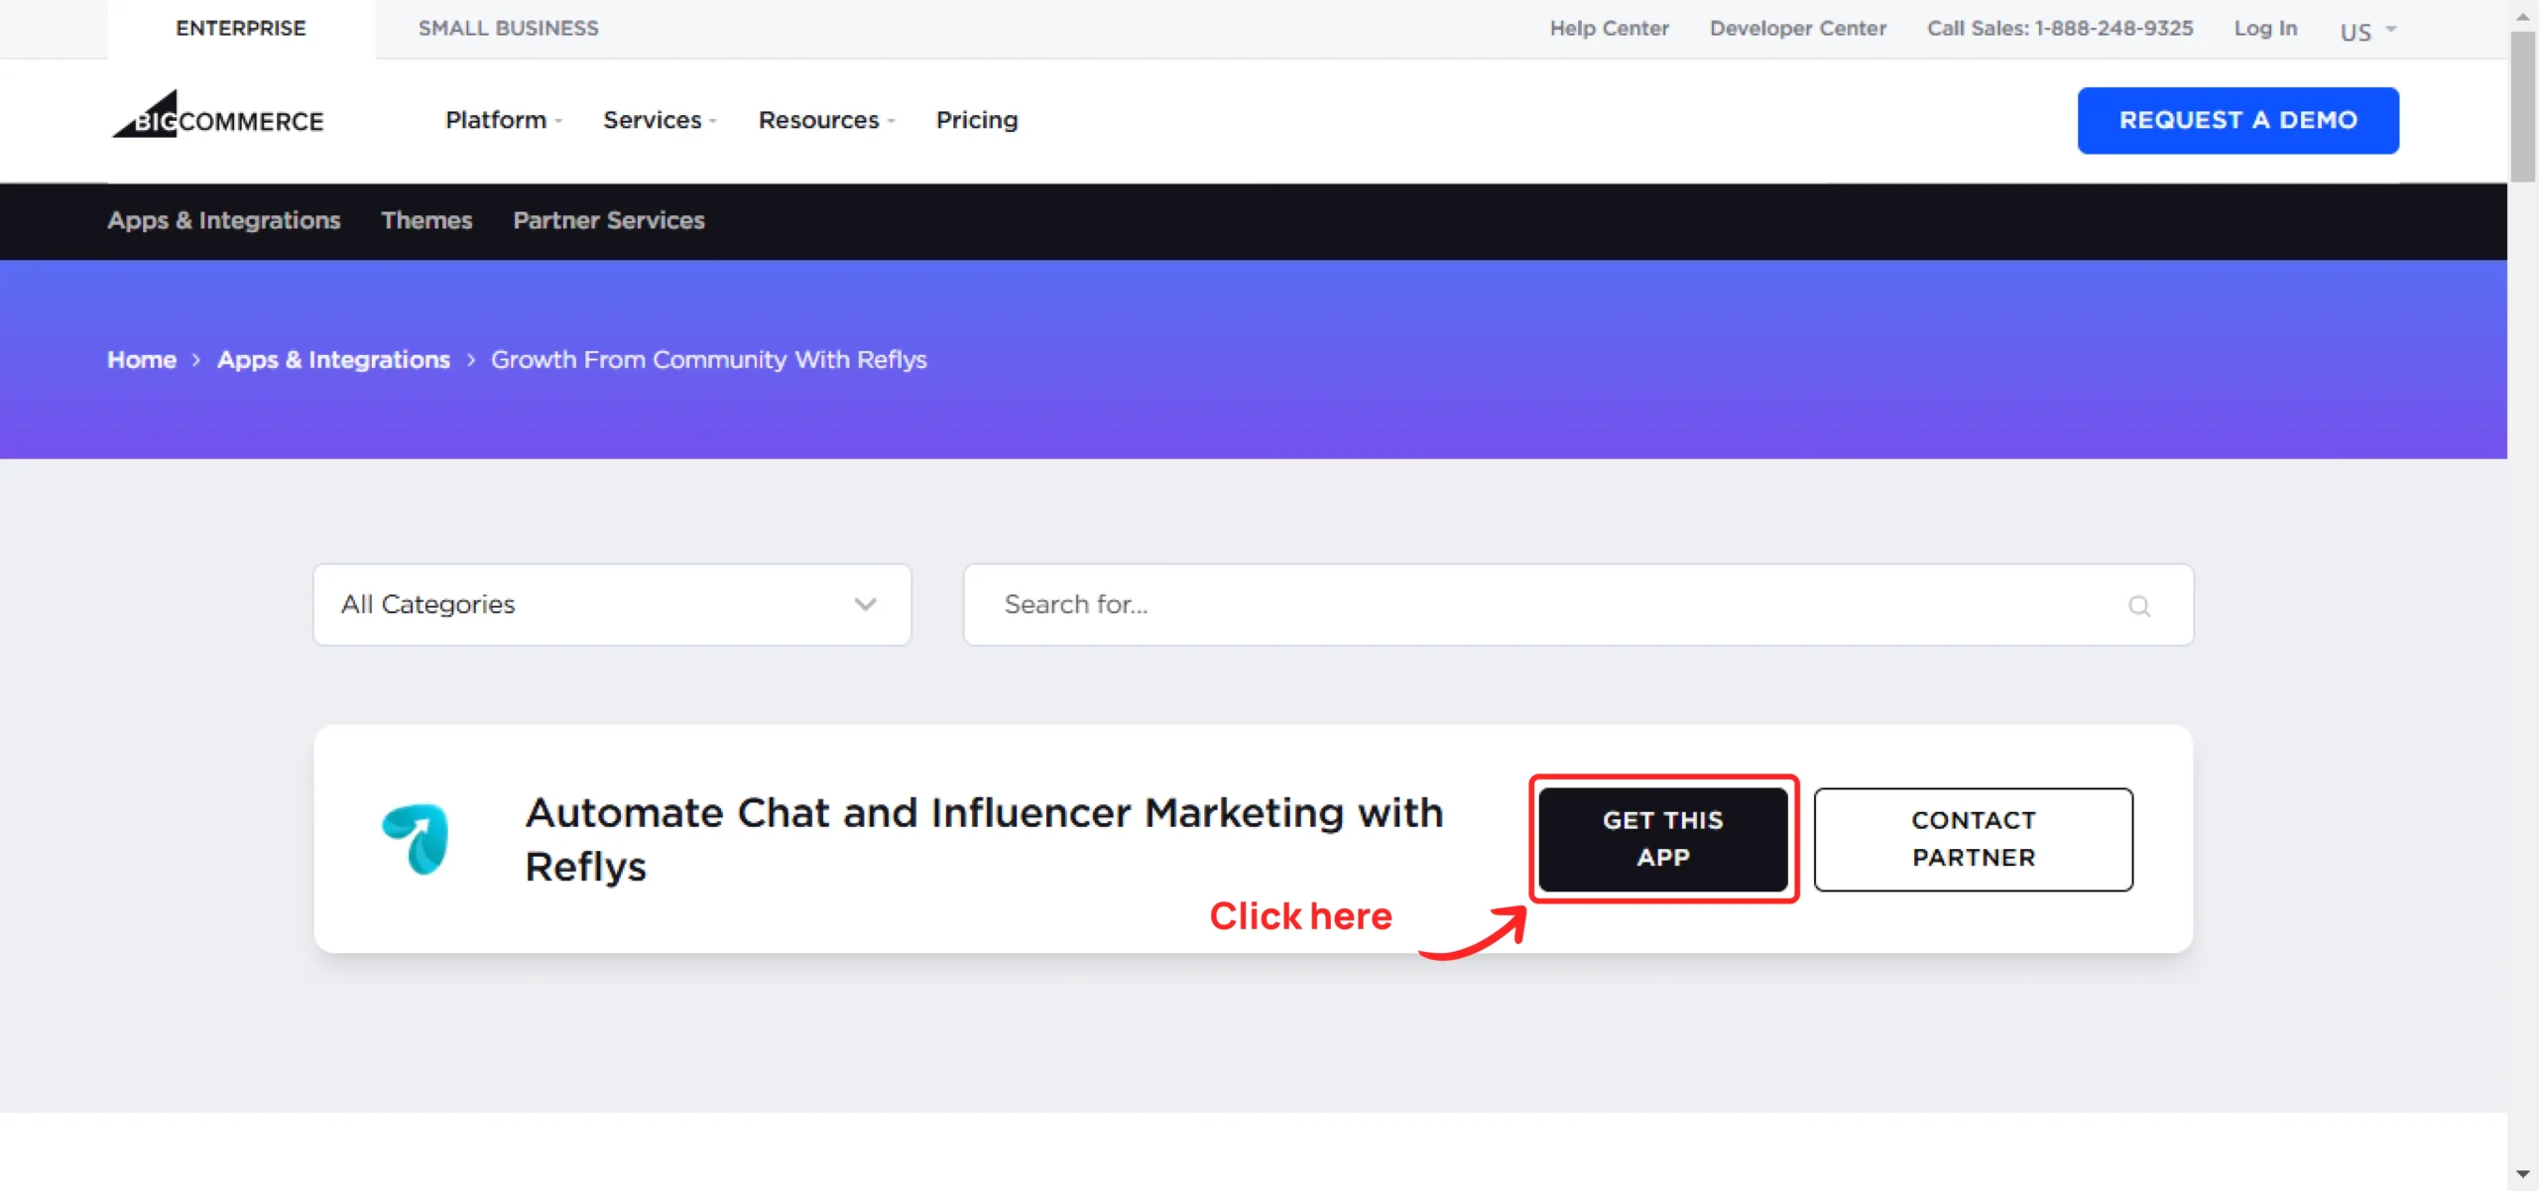Image resolution: width=2539 pixels, height=1191 pixels.
Task: Switch to the Small Business tab
Action: click(x=508, y=29)
